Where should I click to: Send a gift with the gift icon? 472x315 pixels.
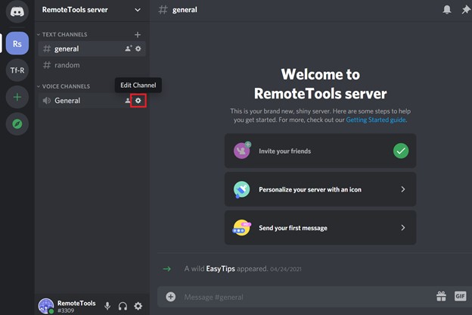point(441,296)
